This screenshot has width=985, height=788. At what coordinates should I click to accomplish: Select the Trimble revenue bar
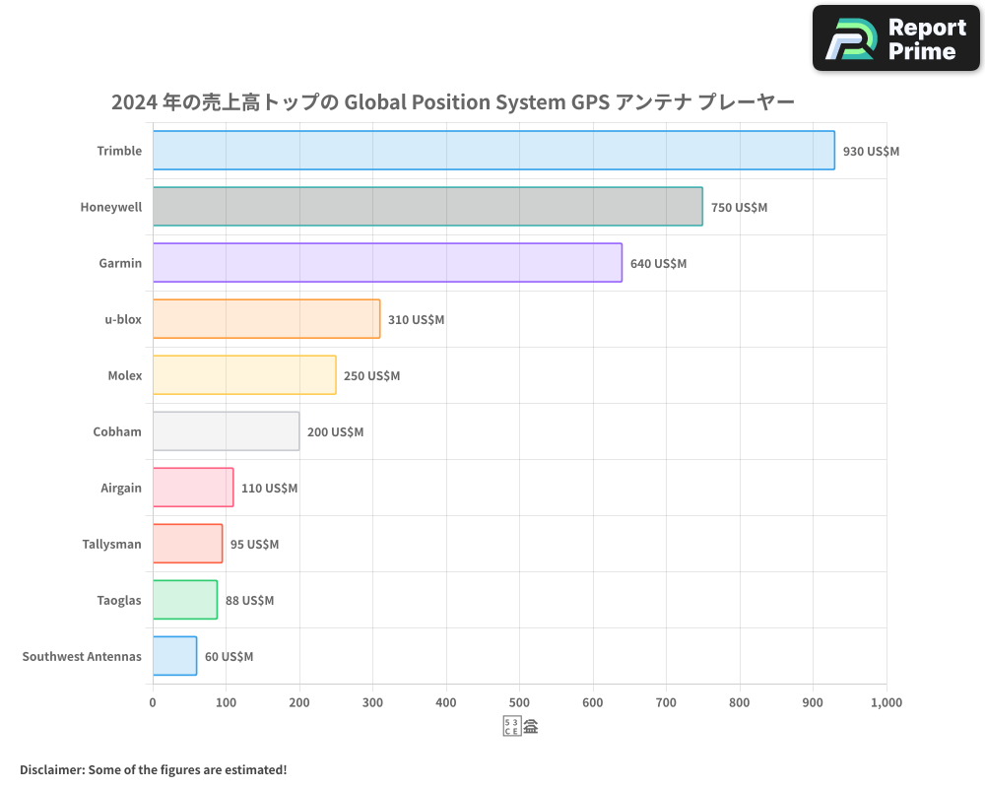coord(492,151)
